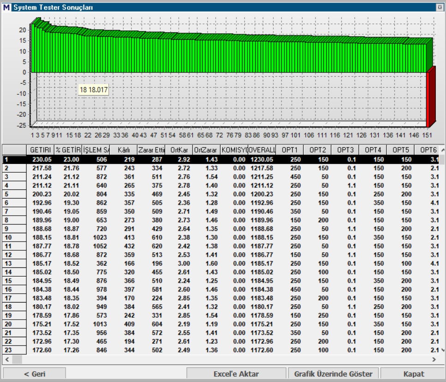
Task: Click the vertical scrollbar up arrow
Action: coord(443,150)
